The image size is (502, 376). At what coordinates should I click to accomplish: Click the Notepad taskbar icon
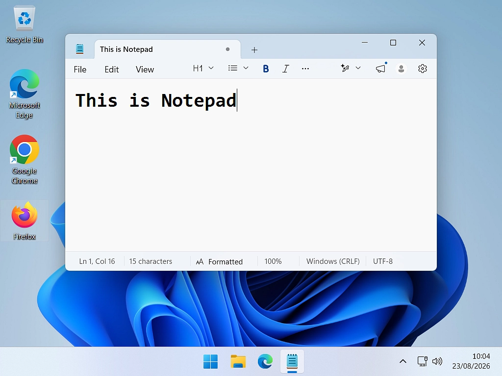[292, 362]
